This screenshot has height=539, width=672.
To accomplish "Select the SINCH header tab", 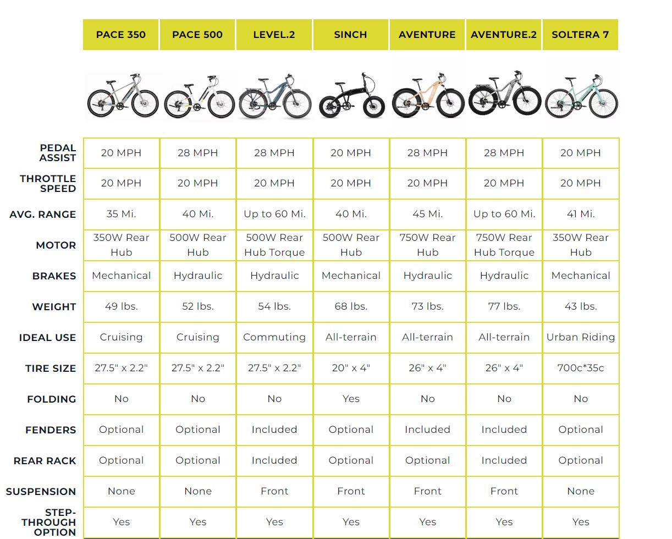I will pos(350,35).
